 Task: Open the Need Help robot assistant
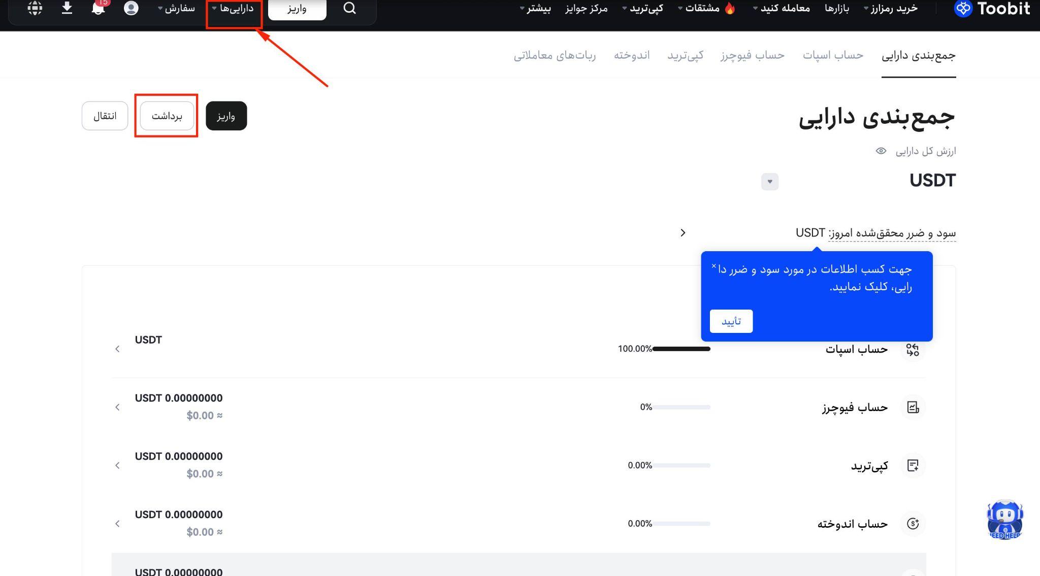(1004, 520)
